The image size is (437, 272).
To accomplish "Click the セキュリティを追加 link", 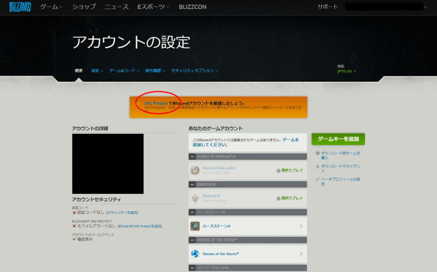I will [x=122, y=212].
